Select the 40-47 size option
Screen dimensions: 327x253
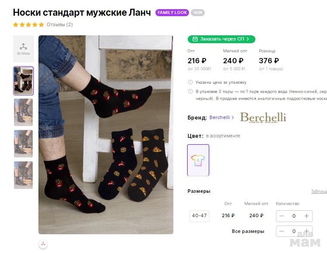point(200,215)
